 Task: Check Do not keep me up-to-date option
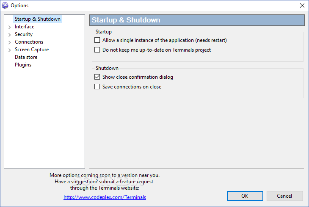[x=97, y=50]
